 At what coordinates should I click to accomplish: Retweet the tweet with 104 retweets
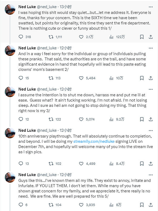[x=51, y=205]
